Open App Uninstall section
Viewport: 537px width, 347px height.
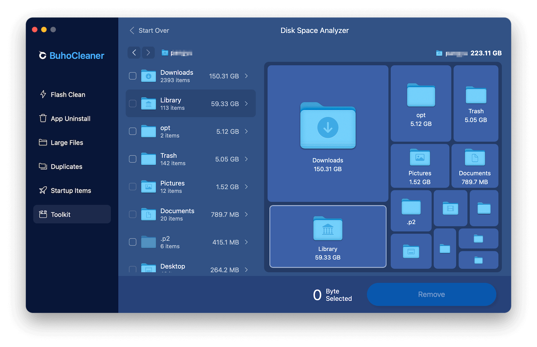72,118
